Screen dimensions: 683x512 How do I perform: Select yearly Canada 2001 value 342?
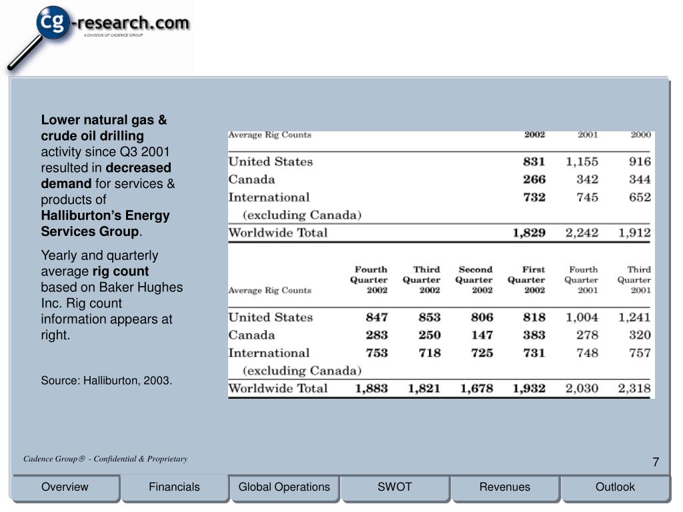[587, 179]
